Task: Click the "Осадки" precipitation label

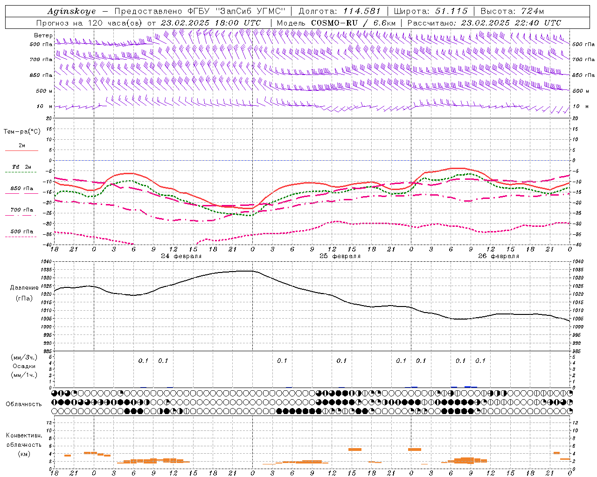Action: click(x=23, y=366)
